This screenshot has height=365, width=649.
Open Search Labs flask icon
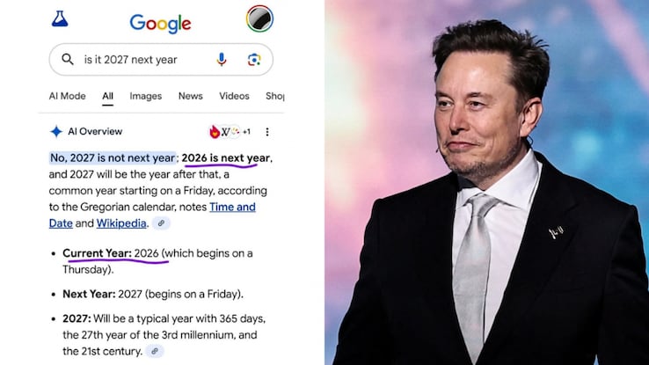tap(60, 19)
